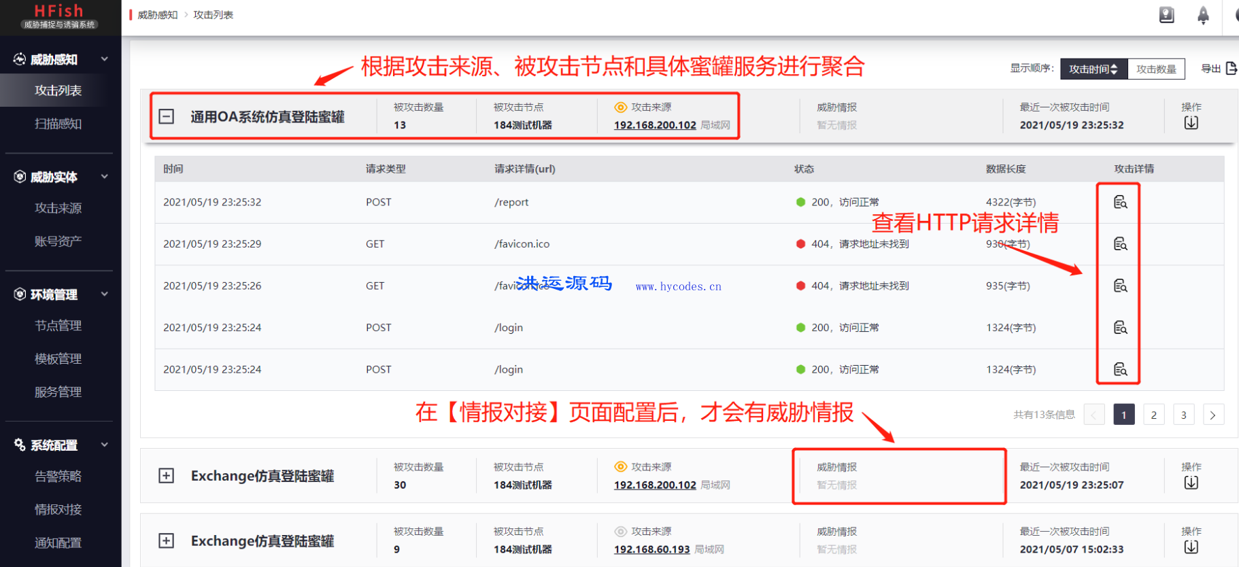
Task: Click the 导出 export label
Action: [1210, 69]
